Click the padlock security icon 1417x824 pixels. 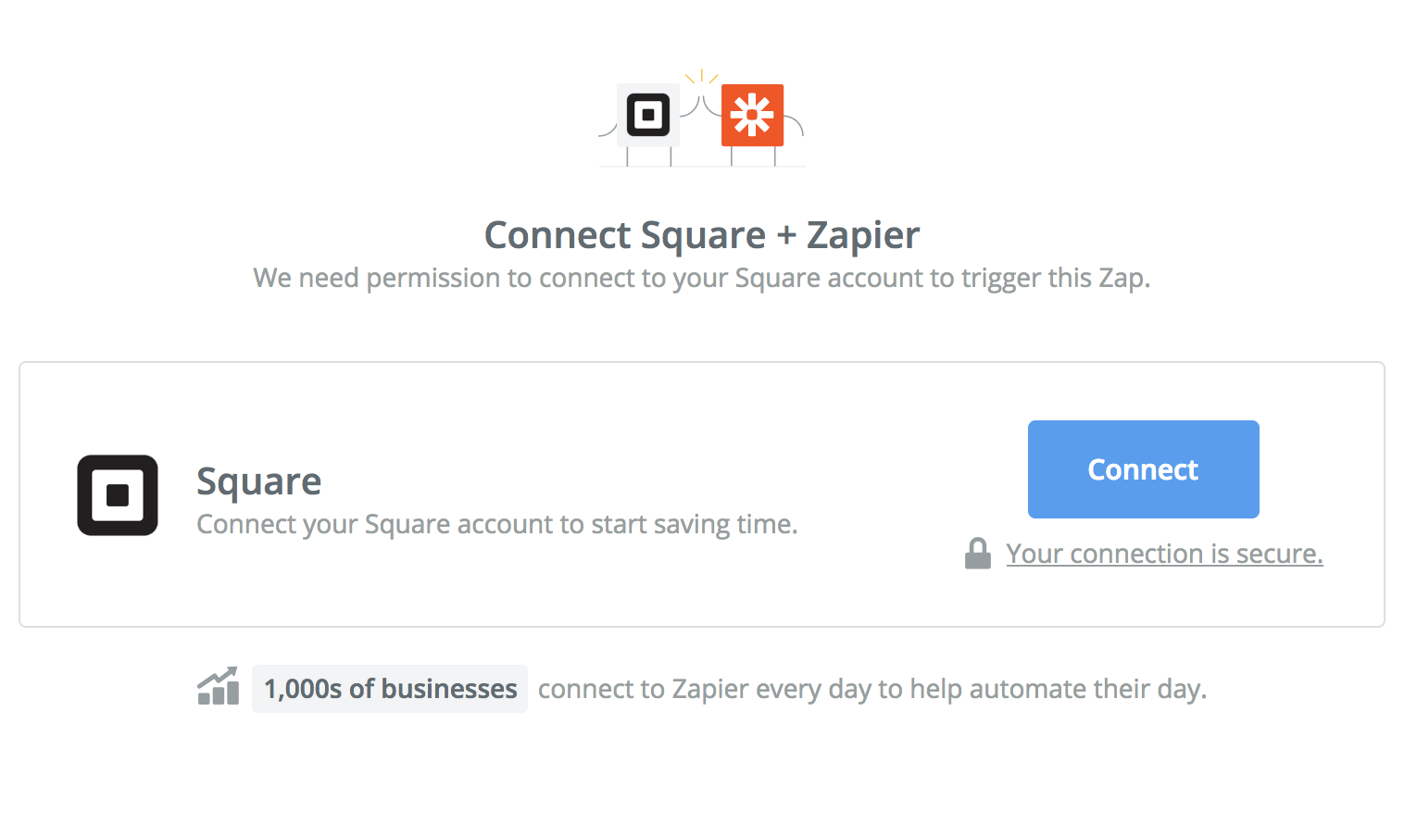[978, 554]
